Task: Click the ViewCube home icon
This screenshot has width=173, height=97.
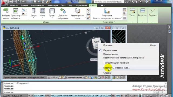Action: tap(86, 33)
